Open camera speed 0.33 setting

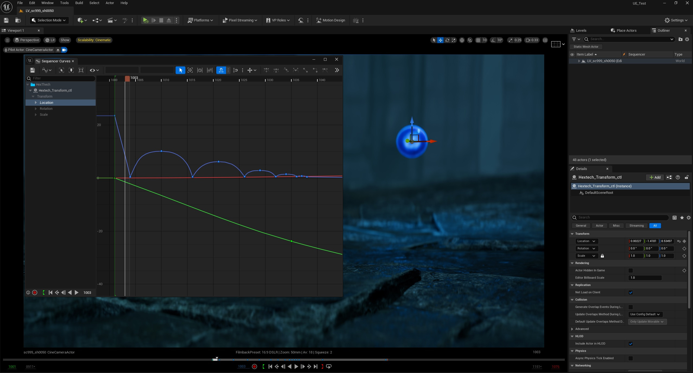532,40
